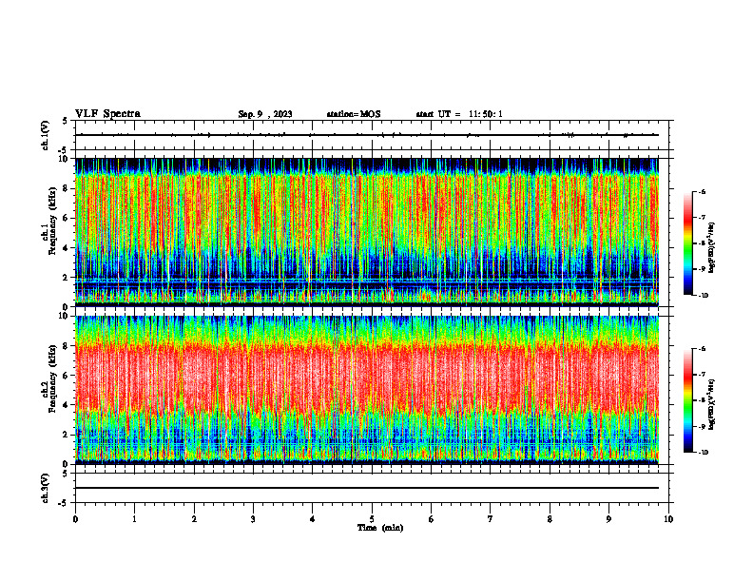Viewport: 753px width, 582px height.
Task: Click the 'ch.1(V)' waveform axis label
Action: coord(46,135)
